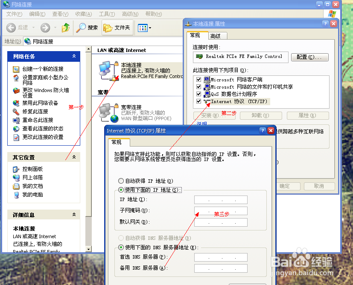The height and width of the screenshot is (285, 353).
Task: Uncheck Internet 协议 (TCP/IP) checkbox
Action: tap(198, 101)
